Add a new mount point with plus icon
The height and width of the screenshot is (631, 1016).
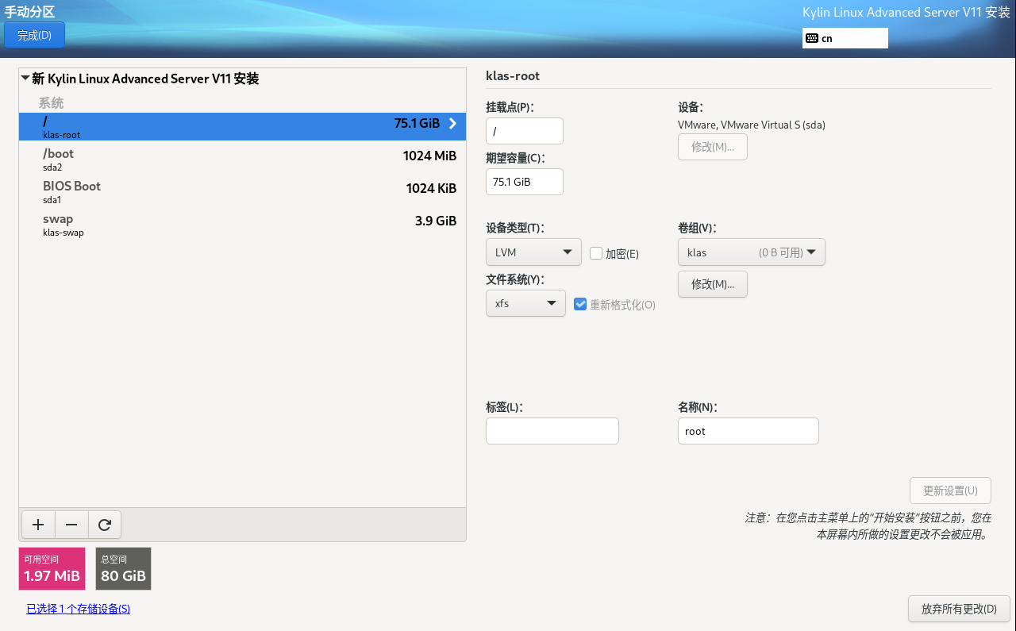pyautogui.click(x=38, y=524)
